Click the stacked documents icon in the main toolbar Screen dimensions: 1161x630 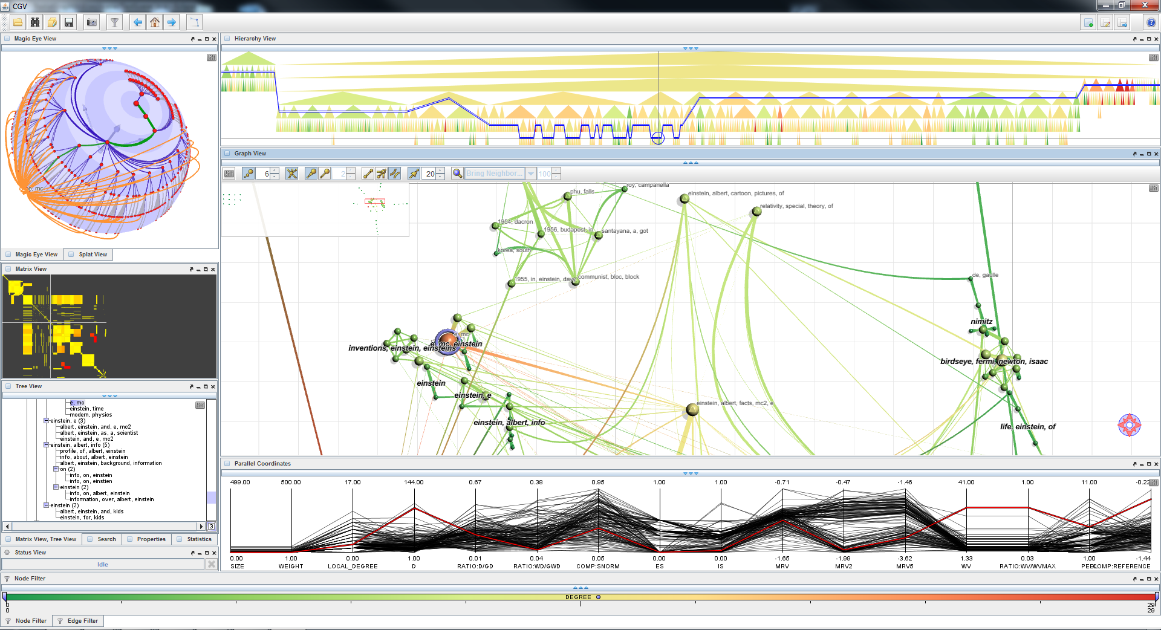coord(52,22)
